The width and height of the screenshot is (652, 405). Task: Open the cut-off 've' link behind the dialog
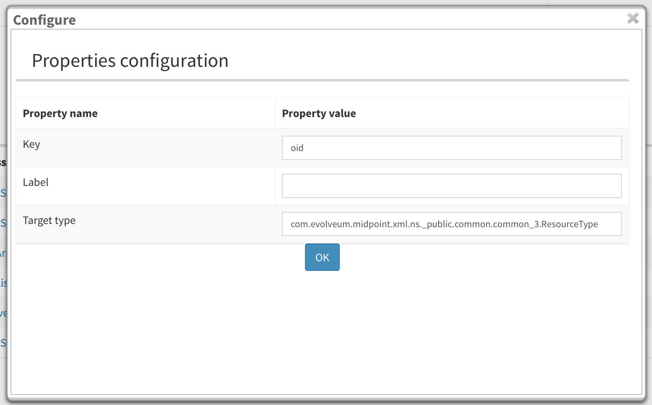[x=3, y=313]
